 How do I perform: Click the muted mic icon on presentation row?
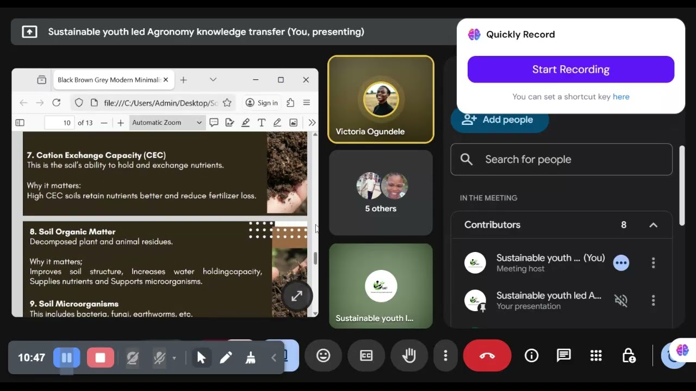[x=621, y=300]
